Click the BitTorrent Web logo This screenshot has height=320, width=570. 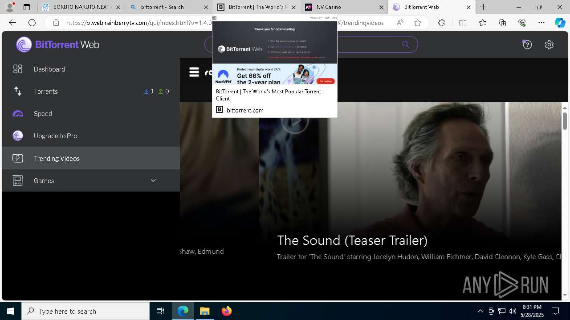point(58,44)
